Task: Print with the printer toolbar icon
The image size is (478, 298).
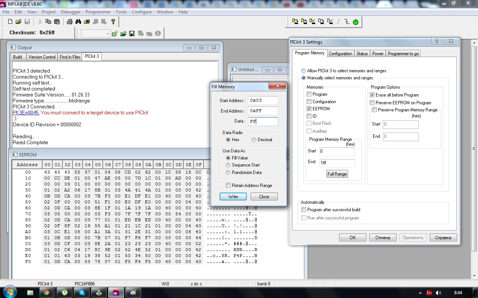Action: [69, 22]
